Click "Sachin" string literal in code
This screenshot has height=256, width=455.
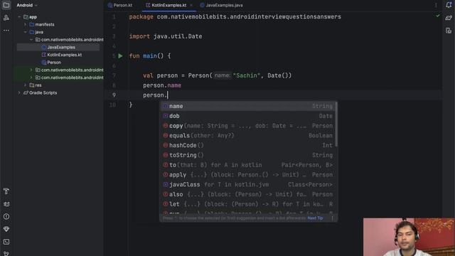[247, 76]
